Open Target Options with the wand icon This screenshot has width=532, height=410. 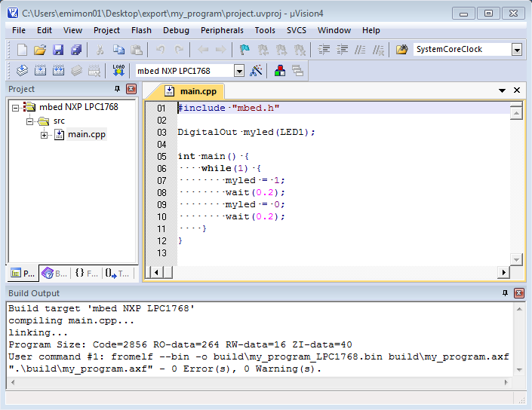[257, 70]
